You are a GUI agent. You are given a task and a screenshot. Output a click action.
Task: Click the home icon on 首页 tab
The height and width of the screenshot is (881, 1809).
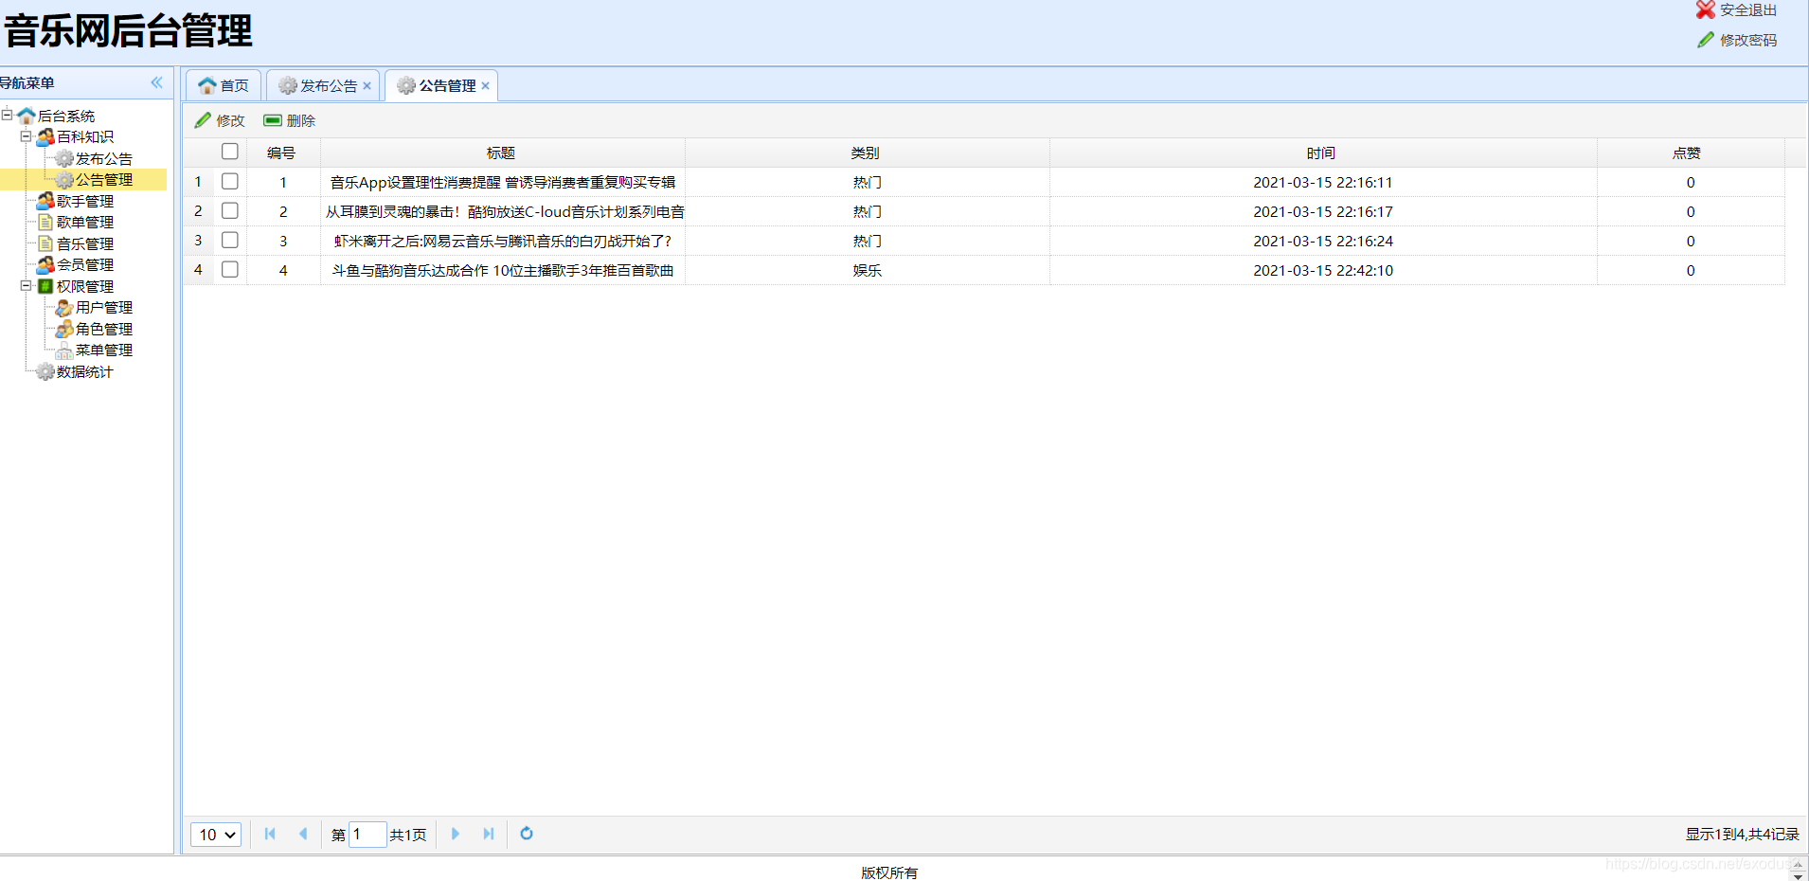coord(207,86)
